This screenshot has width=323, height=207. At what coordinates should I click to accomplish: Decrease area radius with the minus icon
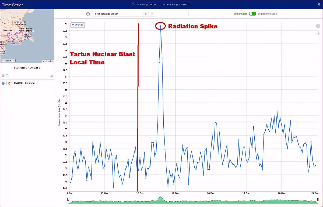pos(144,14)
